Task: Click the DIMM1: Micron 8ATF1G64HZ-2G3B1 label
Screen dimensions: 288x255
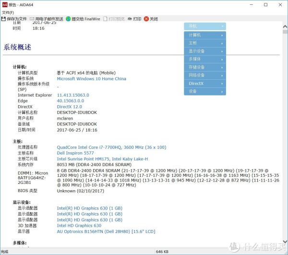Action: tap(33, 178)
